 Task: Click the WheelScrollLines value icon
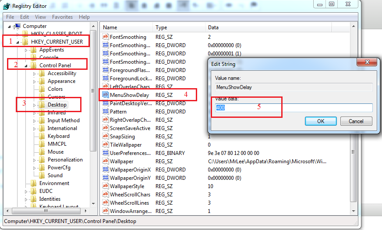click(x=105, y=203)
